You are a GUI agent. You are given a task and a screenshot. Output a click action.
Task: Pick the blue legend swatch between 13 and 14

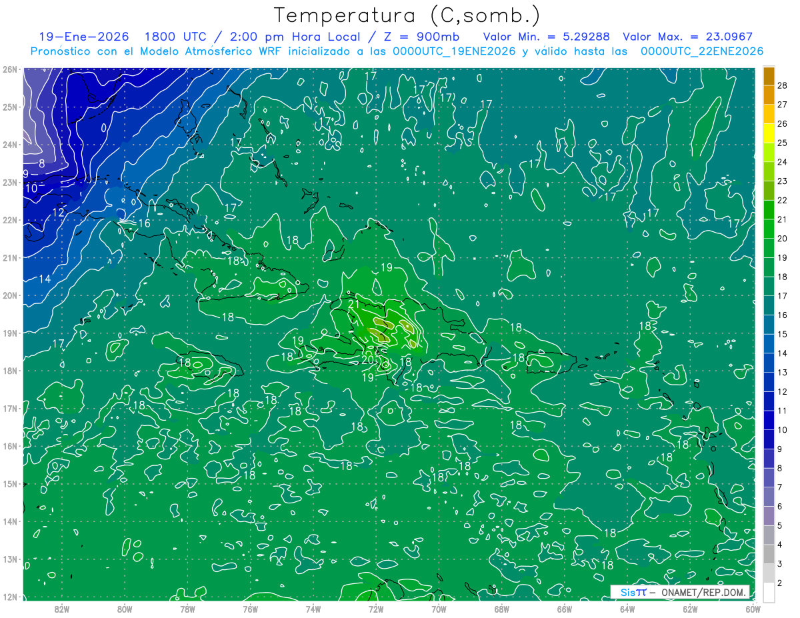[769, 363]
